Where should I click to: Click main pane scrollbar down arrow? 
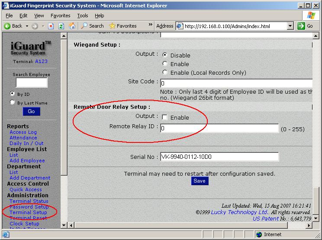pos(316,218)
